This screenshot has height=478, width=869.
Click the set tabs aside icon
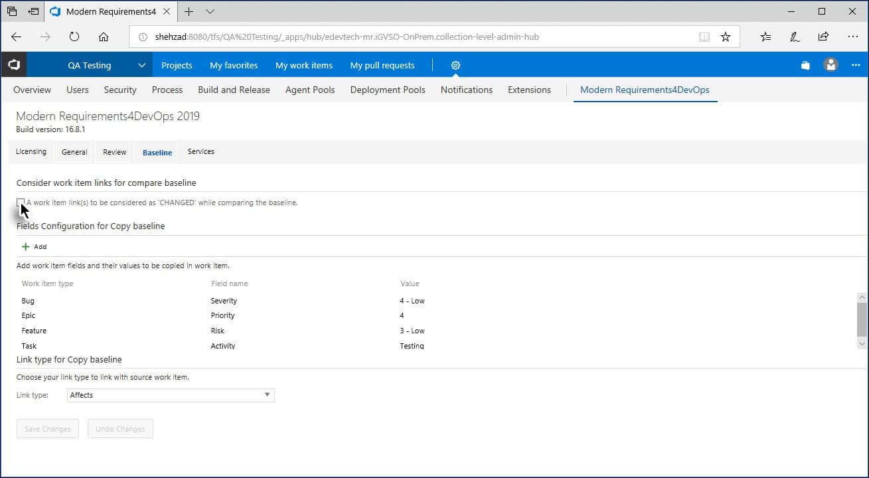coord(33,11)
